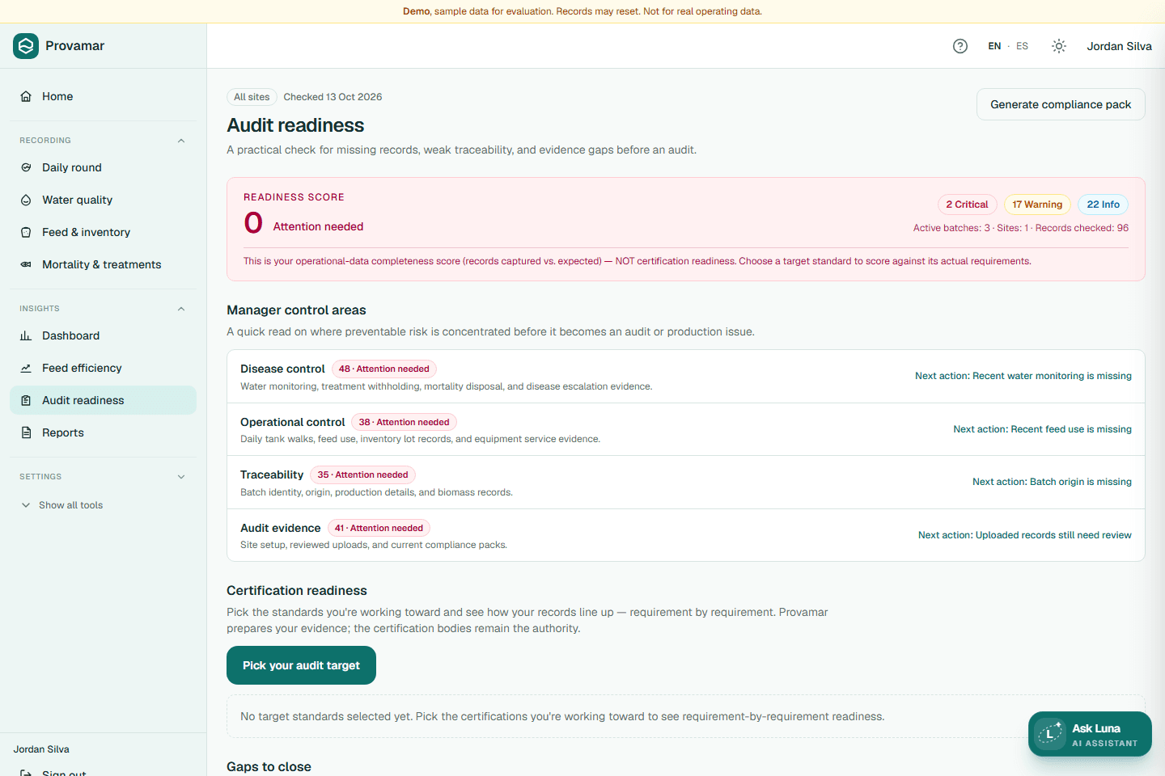
Task: Open the Operational control row
Action: tap(686, 429)
